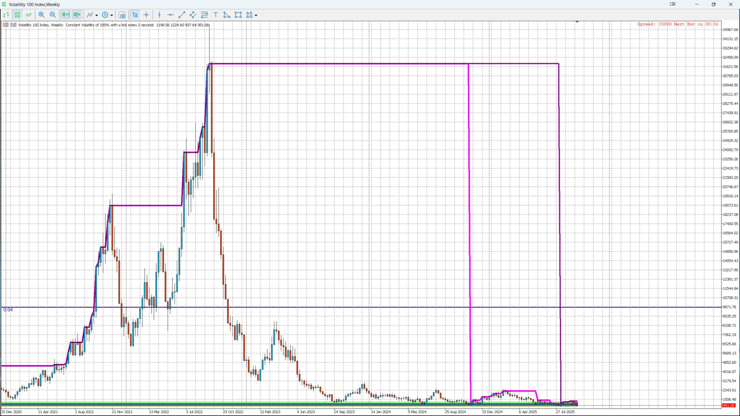Image resolution: width=740 pixels, height=416 pixels.
Task: Toggle candlestick chart mode
Action: coord(17,15)
